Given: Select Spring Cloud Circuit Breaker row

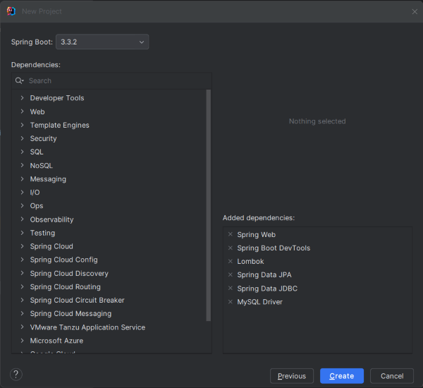Looking at the screenshot, I should pos(109,300).
